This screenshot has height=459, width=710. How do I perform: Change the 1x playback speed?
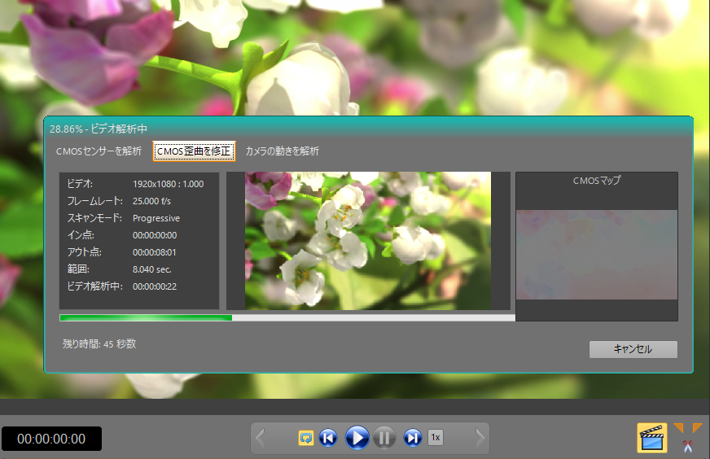436,438
